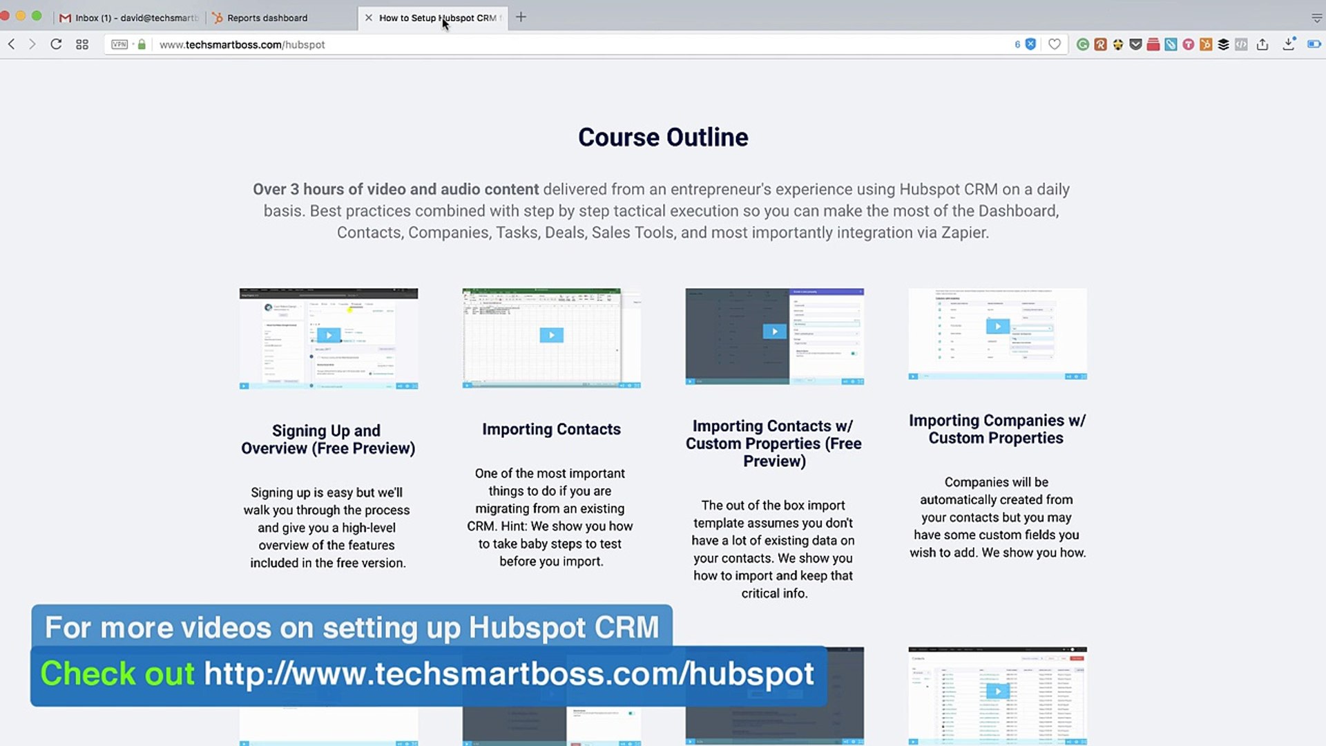Open the brown R extension icon
This screenshot has width=1326, height=746.
click(1101, 44)
